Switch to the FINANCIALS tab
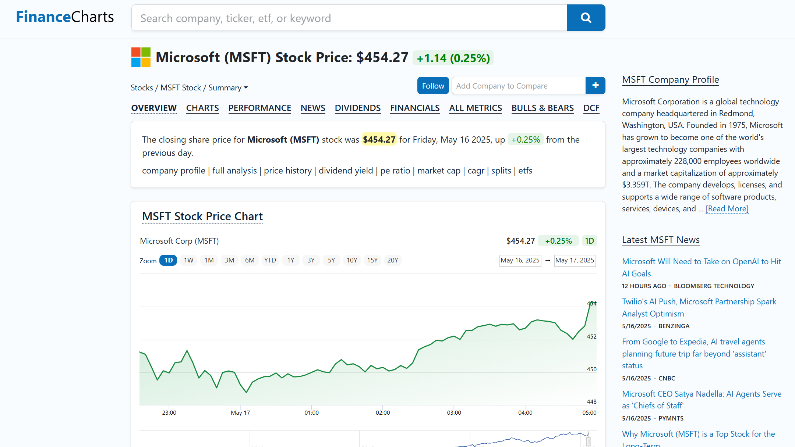 tap(415, 108)
